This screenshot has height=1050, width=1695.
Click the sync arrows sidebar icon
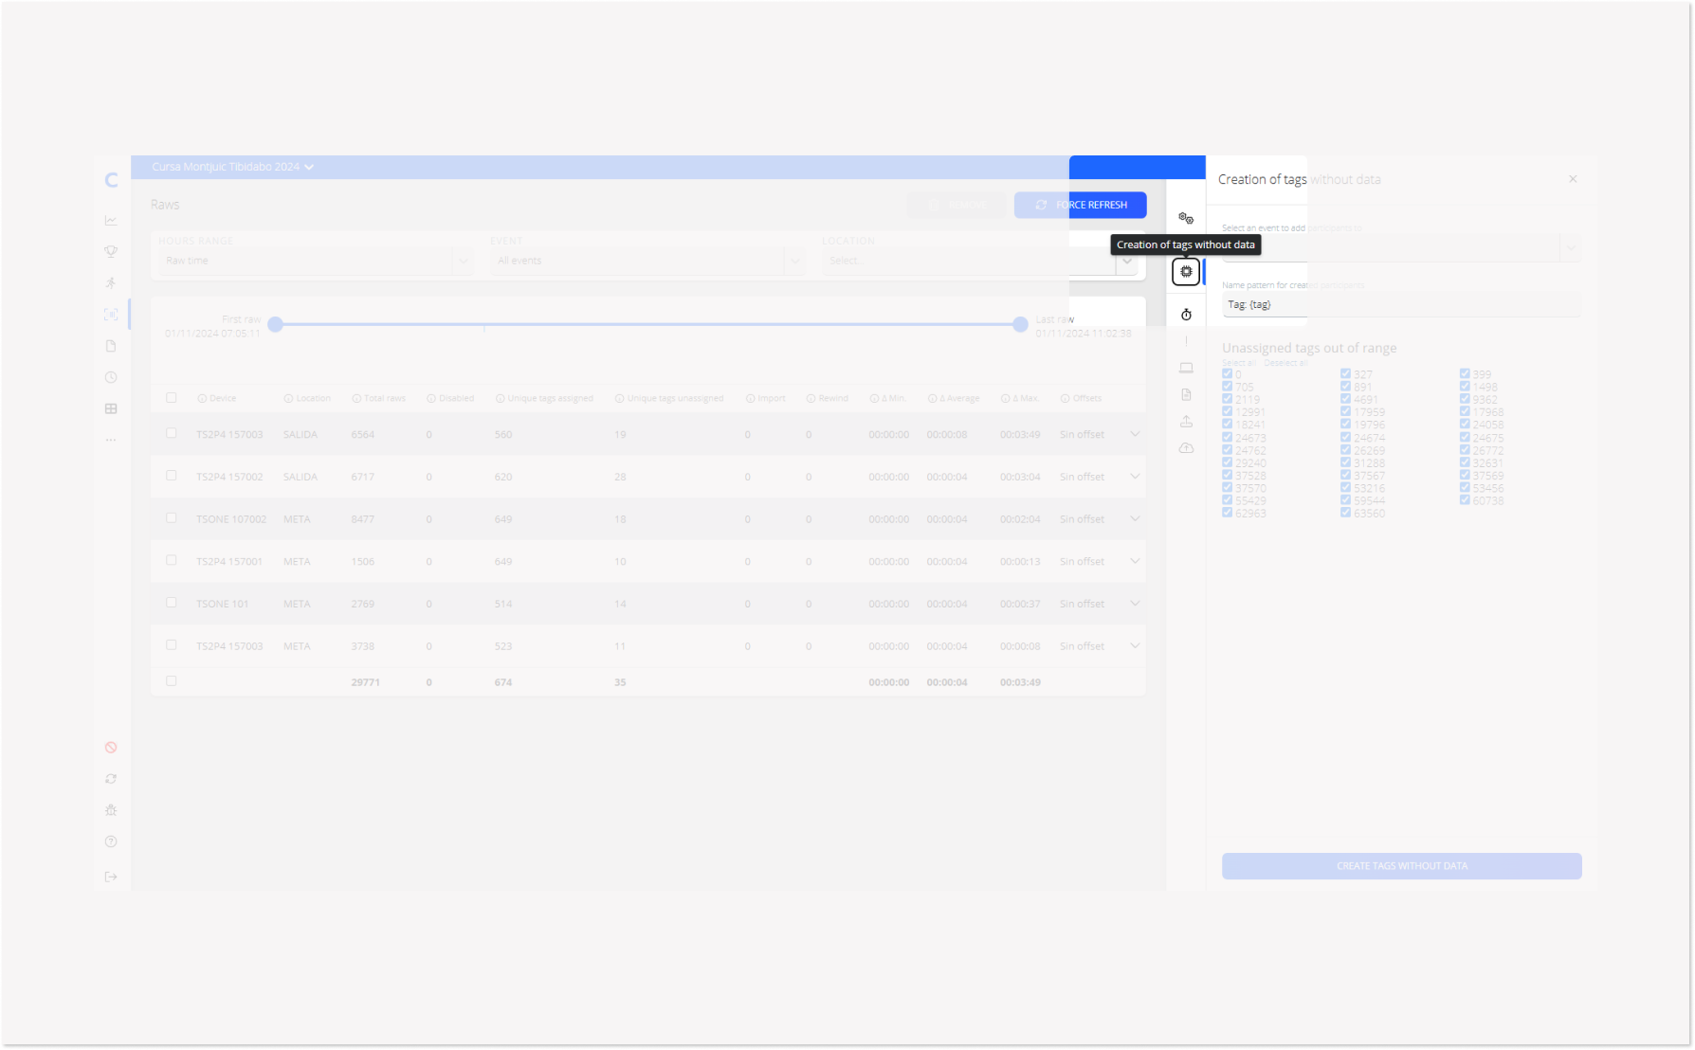coord(111,779)
